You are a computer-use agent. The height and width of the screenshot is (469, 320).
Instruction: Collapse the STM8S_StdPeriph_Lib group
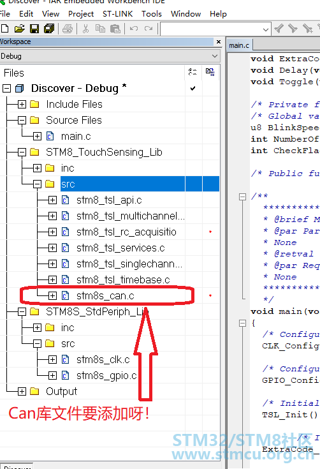pos(22,311)
